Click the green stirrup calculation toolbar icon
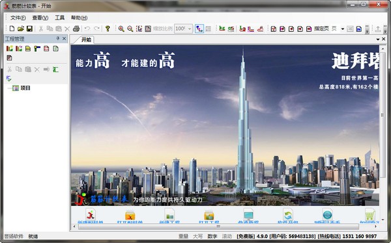391x243 pixels. (231, 29)
